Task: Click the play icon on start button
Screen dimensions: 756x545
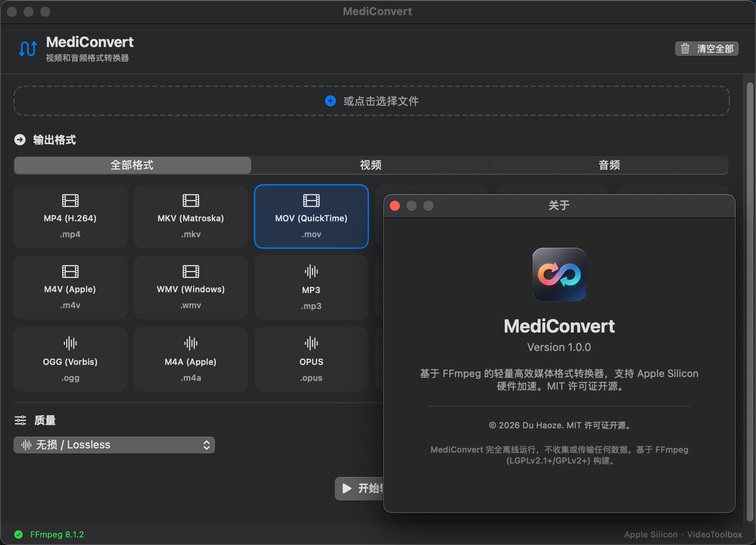Action: pos(347,488)
